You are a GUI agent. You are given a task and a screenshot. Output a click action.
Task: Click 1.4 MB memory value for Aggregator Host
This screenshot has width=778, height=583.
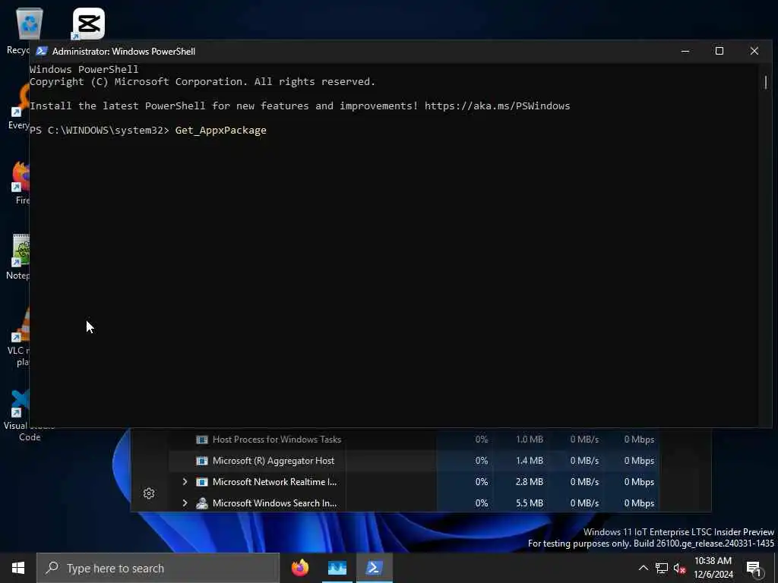(530, 461)
